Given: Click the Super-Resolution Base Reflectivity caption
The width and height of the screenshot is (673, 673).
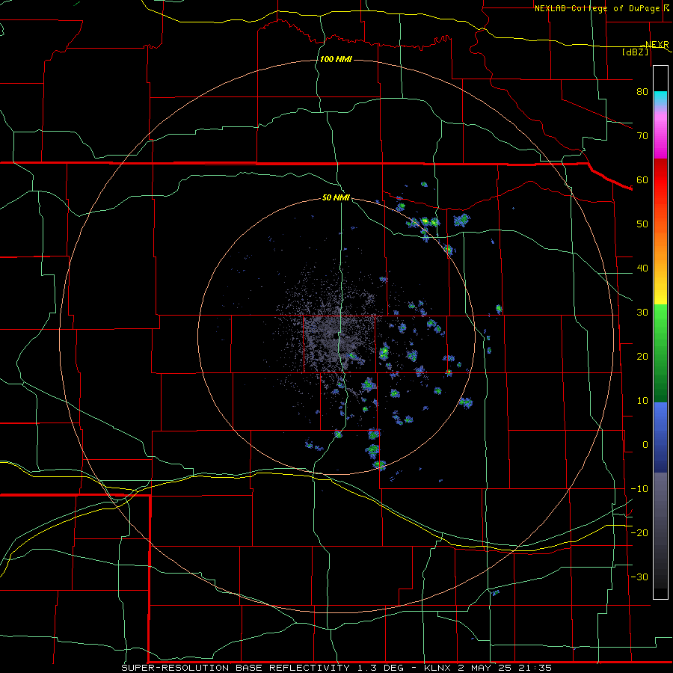Looking at the screenshot, I should [x=236, y=668].
